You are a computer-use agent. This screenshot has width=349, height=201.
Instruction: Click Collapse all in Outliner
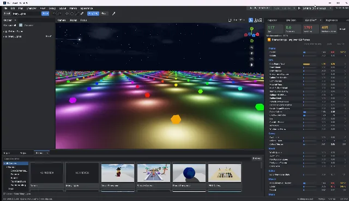(10, 26)
